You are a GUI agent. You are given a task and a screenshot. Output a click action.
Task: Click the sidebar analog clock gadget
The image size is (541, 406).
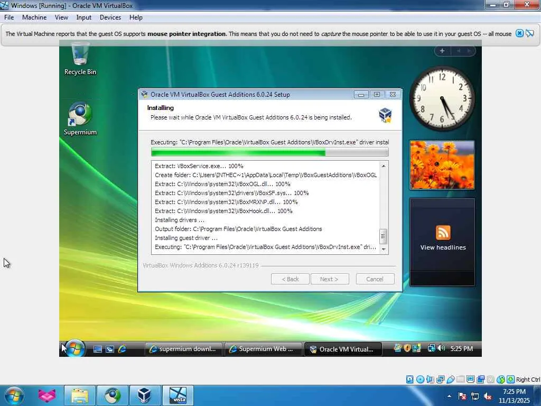442,98
